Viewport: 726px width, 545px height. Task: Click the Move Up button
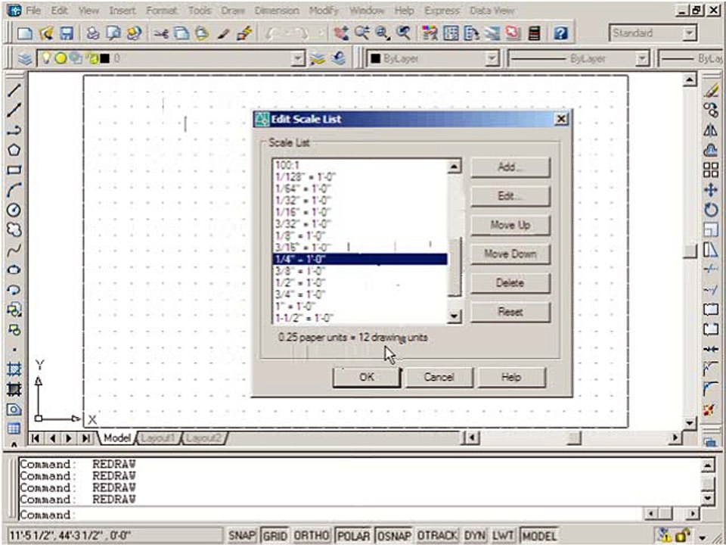[x=510, y=226]
